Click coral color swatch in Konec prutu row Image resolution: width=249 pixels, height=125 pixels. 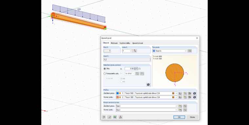coord(118,97)
